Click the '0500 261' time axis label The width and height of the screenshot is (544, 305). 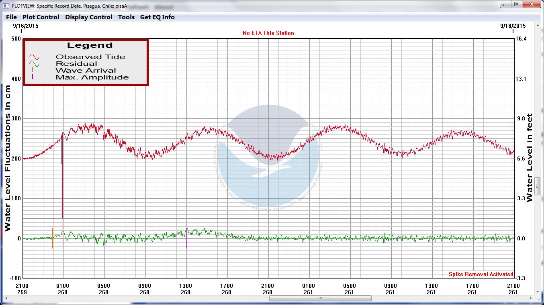[350, 289]
